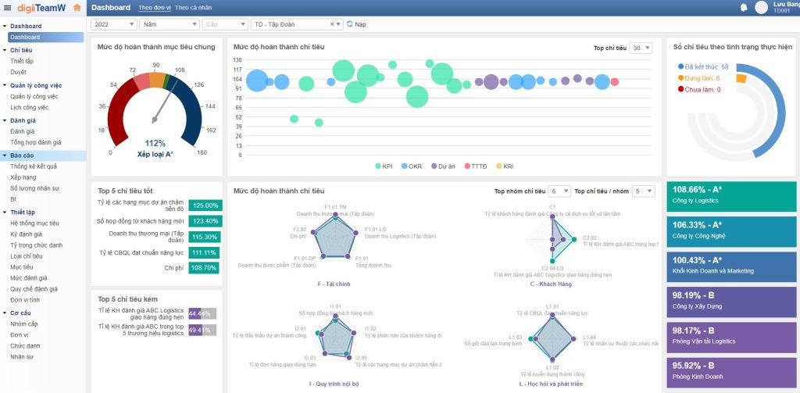Open Khối Kinh Doanh và Marketing card
Viewport: 800px width, 393px height.
coord(731,267)
